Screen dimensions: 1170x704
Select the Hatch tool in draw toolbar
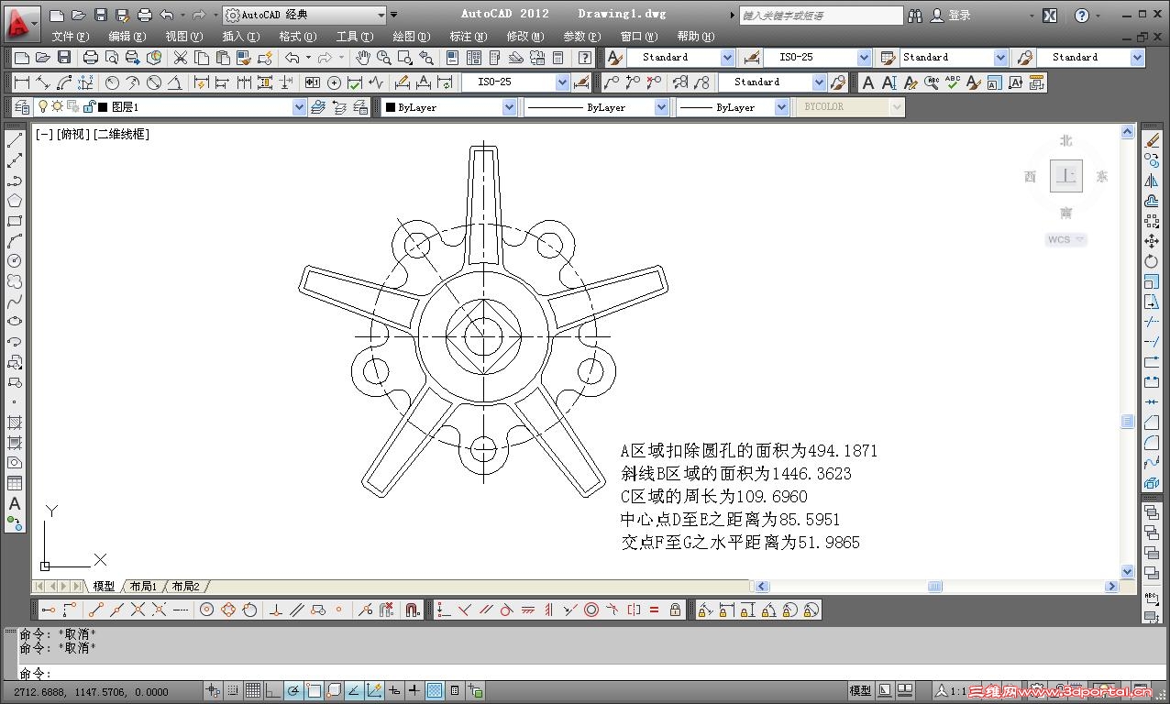click(x=15, y=423)
